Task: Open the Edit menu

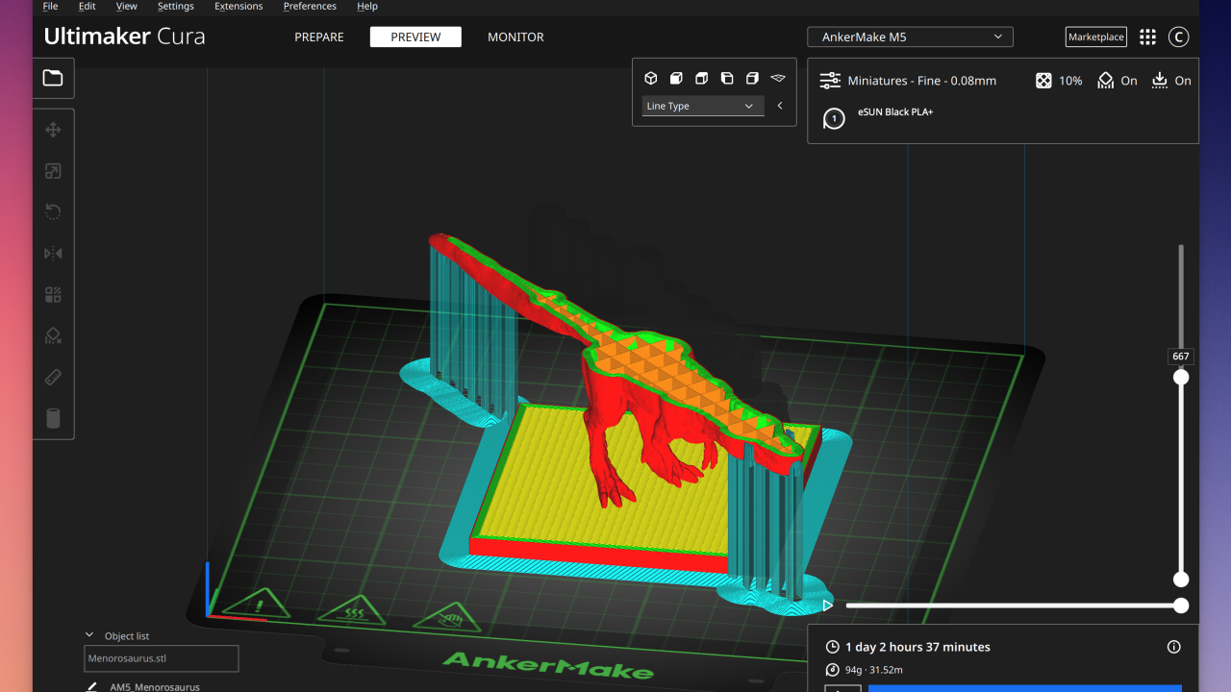Action: pyautogui.click(x=87, y=6)
